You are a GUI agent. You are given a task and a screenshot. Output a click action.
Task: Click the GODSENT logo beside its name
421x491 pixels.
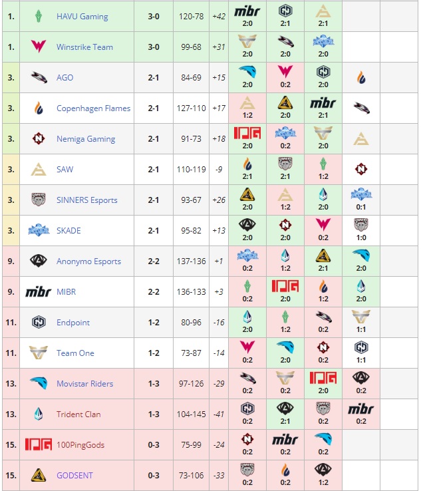pyautogui.click(x=39, y=475)
